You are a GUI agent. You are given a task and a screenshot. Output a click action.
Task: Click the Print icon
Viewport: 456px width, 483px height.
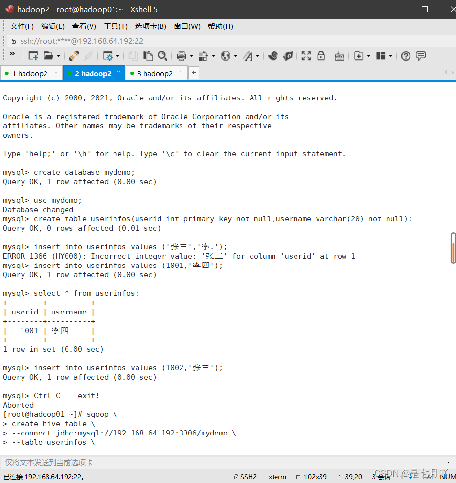click(x=182, y=56)
